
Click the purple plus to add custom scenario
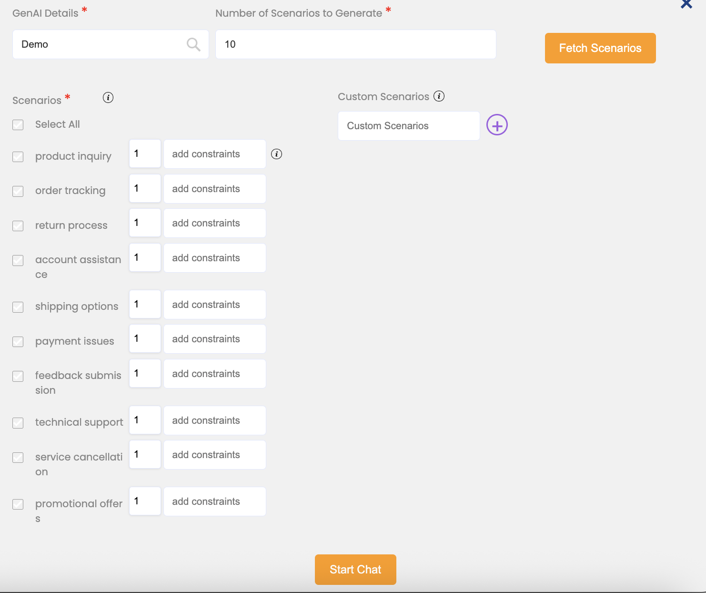pyautogui.click(x=497, y=125)
